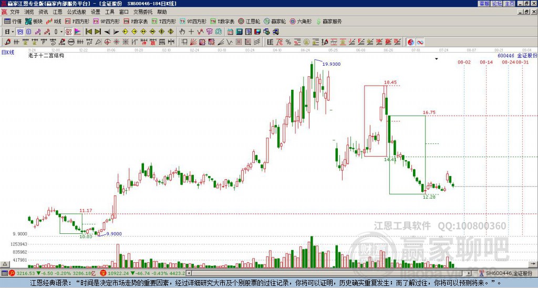Open the 9P四方形 tool
The width and height of the screenshot is (538, 288).
tap(106, 21)
